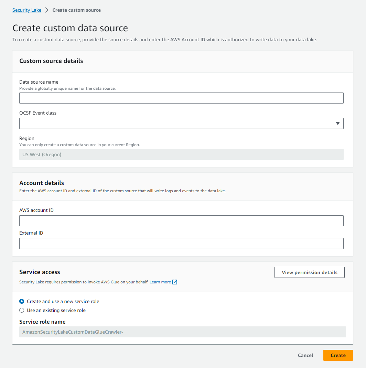
Task: Select the Custom source details section header
Action: coord(51,61)
